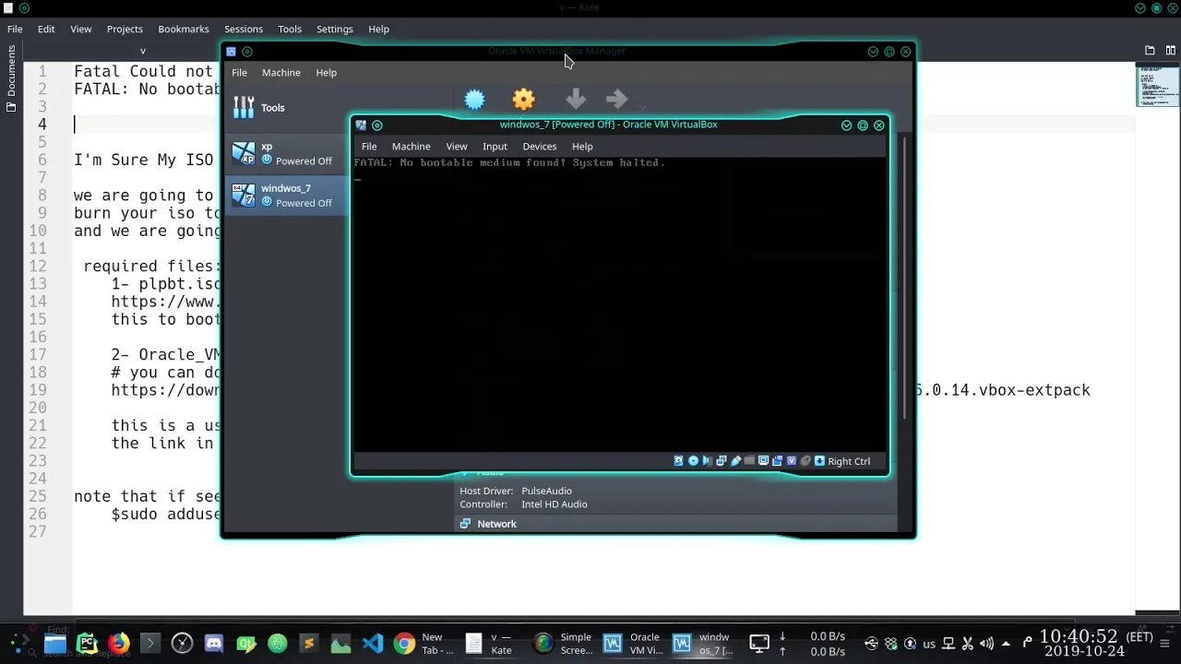Select the Tools entry in VirtualBox Manager

pyautogui.click(x=286, y=108)
